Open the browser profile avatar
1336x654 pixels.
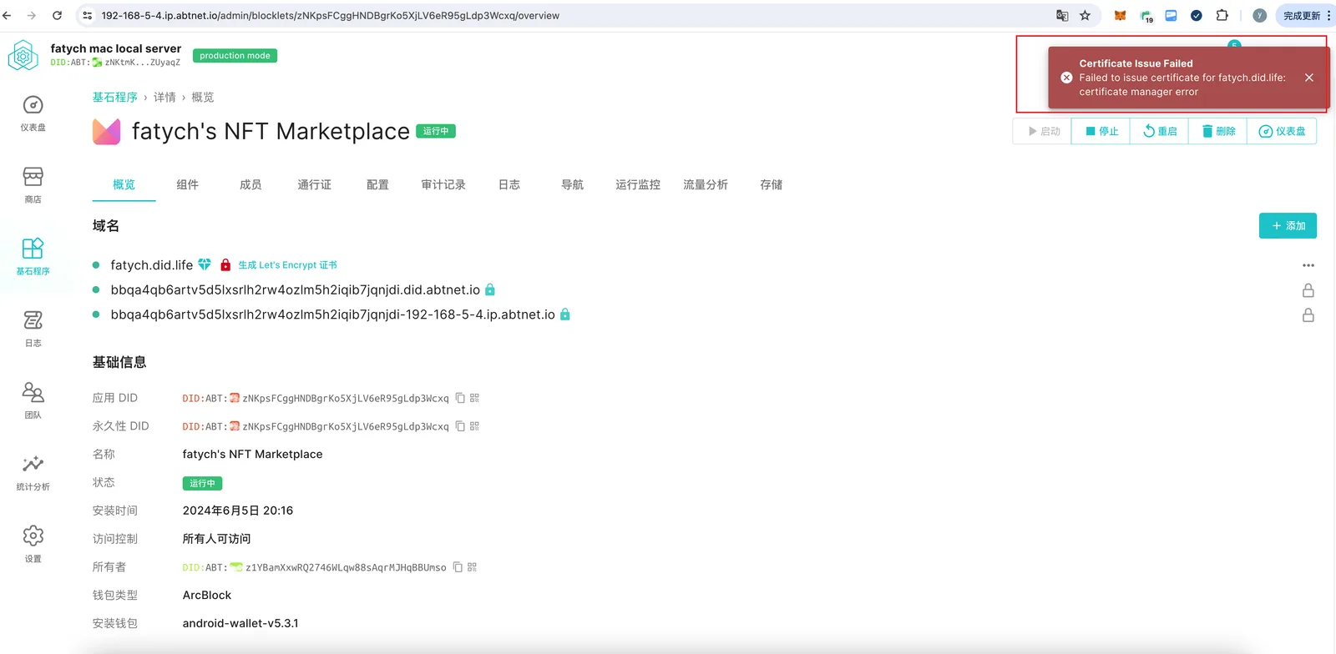tap(1260, 15)
